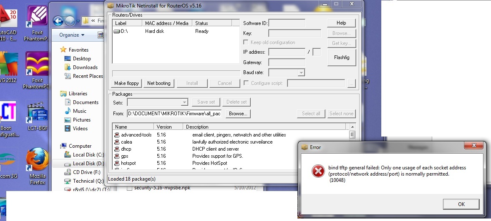Click the calea package icon
The height and width of the screenshot is (221, 491).
(117, 142)
